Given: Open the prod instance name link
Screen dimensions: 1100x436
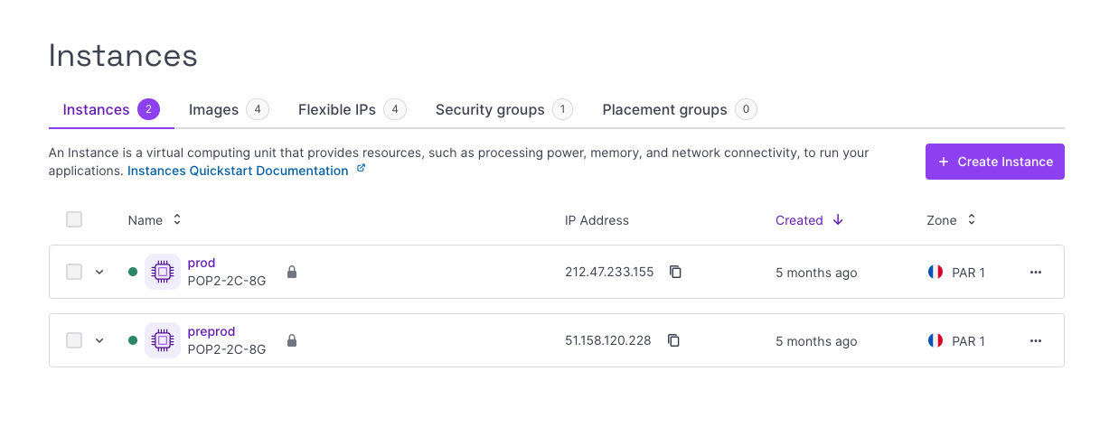Looking at the screenshot, I should [x=202, y=263].
